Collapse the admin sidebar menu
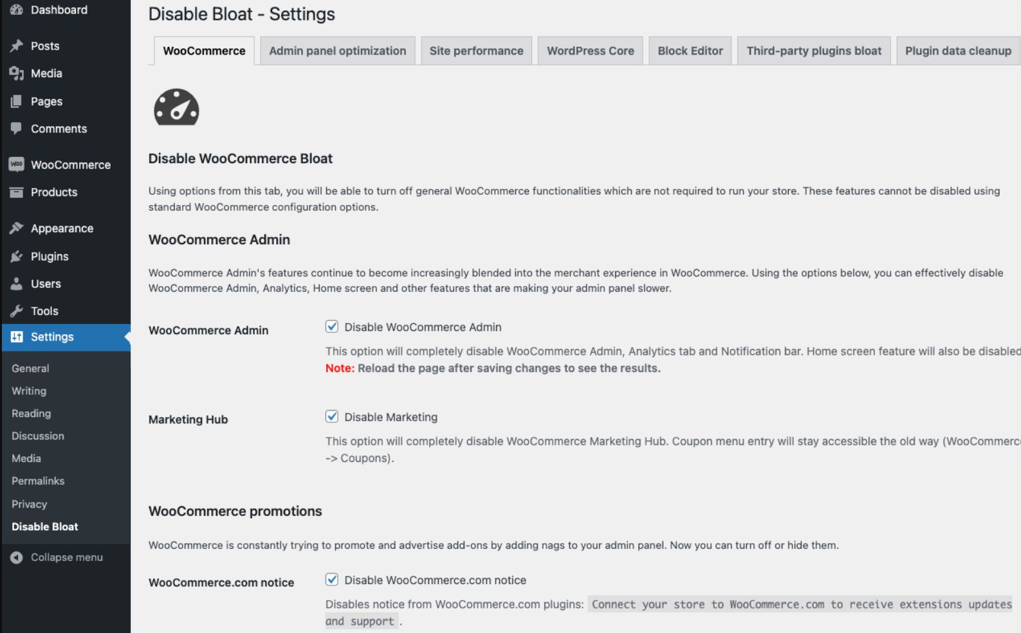Viewport: 1021px width, 633px height. pyautogui.click(x=57, y=557)
